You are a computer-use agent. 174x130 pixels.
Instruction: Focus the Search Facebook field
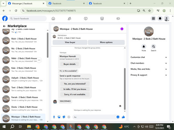[28, 18]
